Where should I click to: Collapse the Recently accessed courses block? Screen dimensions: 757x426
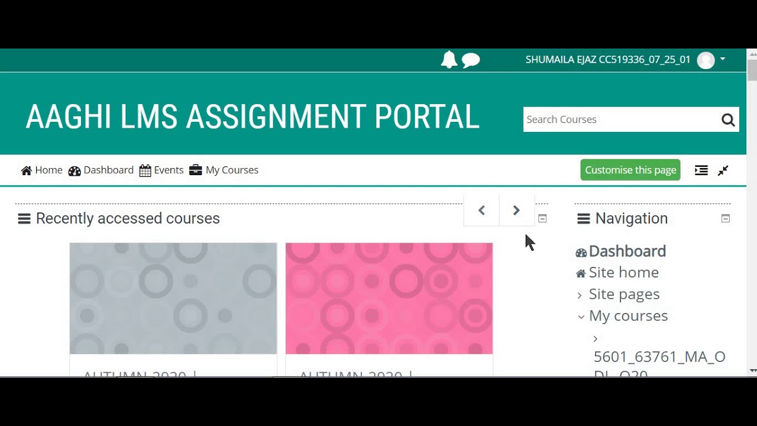(x=542, y=218)
